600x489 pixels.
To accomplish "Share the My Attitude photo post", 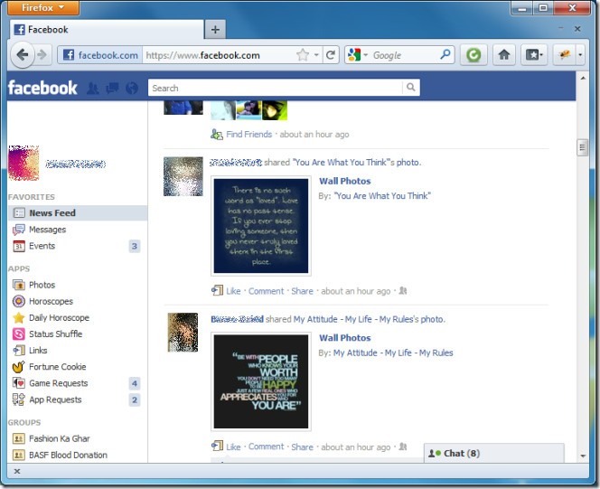I will point(303,447).
